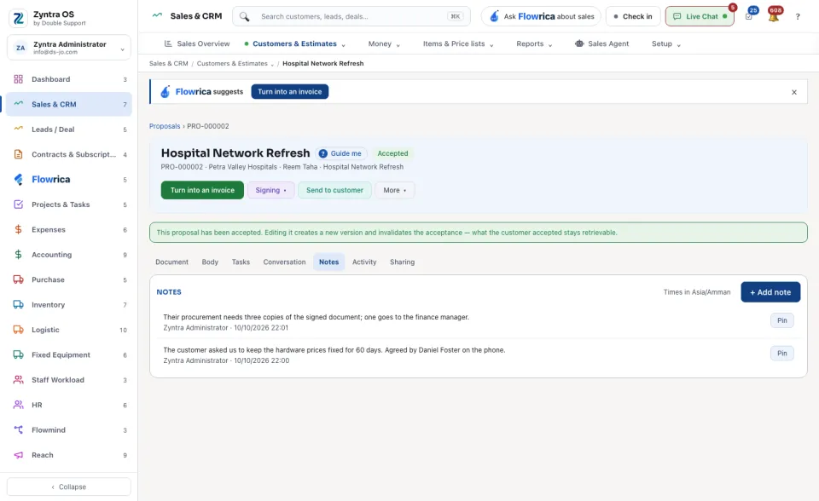The width and height of the screenshot is (819, 501).
Task: Select the Notes tab
Action: (329, 262)
